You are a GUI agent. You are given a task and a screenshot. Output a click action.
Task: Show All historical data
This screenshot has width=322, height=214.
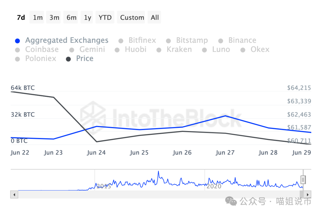click(x=155, y=18)
